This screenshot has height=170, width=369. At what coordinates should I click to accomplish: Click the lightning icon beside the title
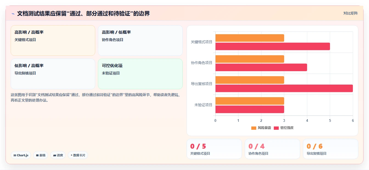coord(13,14)
